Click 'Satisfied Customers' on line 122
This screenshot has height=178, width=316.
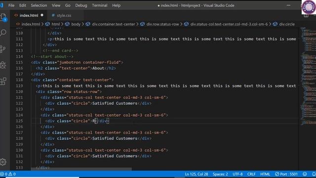click(x=115, y=103)
